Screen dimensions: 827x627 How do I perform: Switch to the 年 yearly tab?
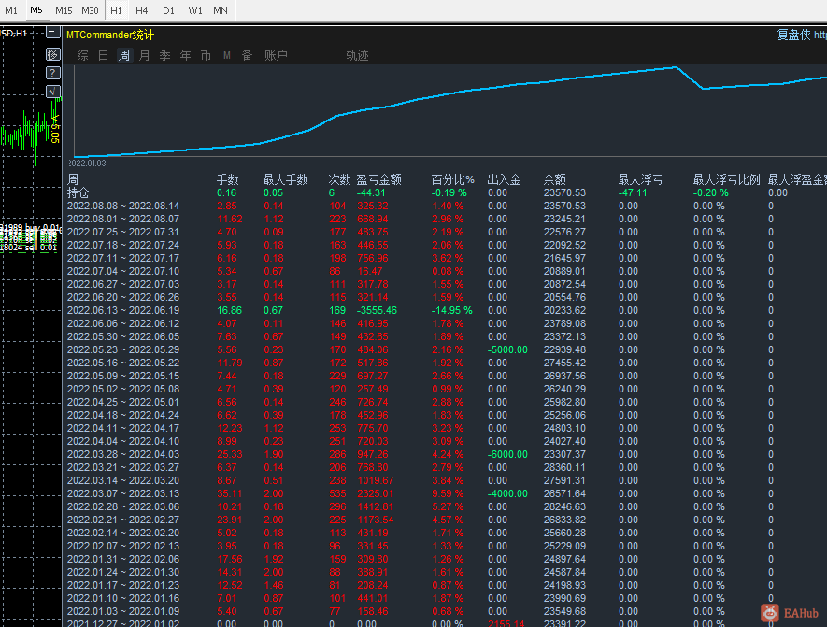[185, 56]
